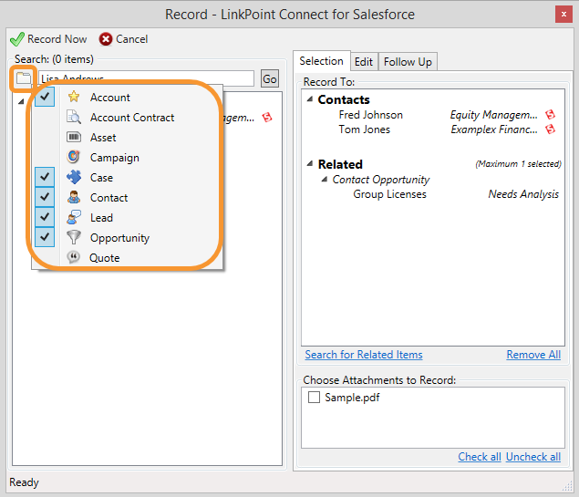
Task: Uncheck the Case object type
Action: [x=45, y=177]
